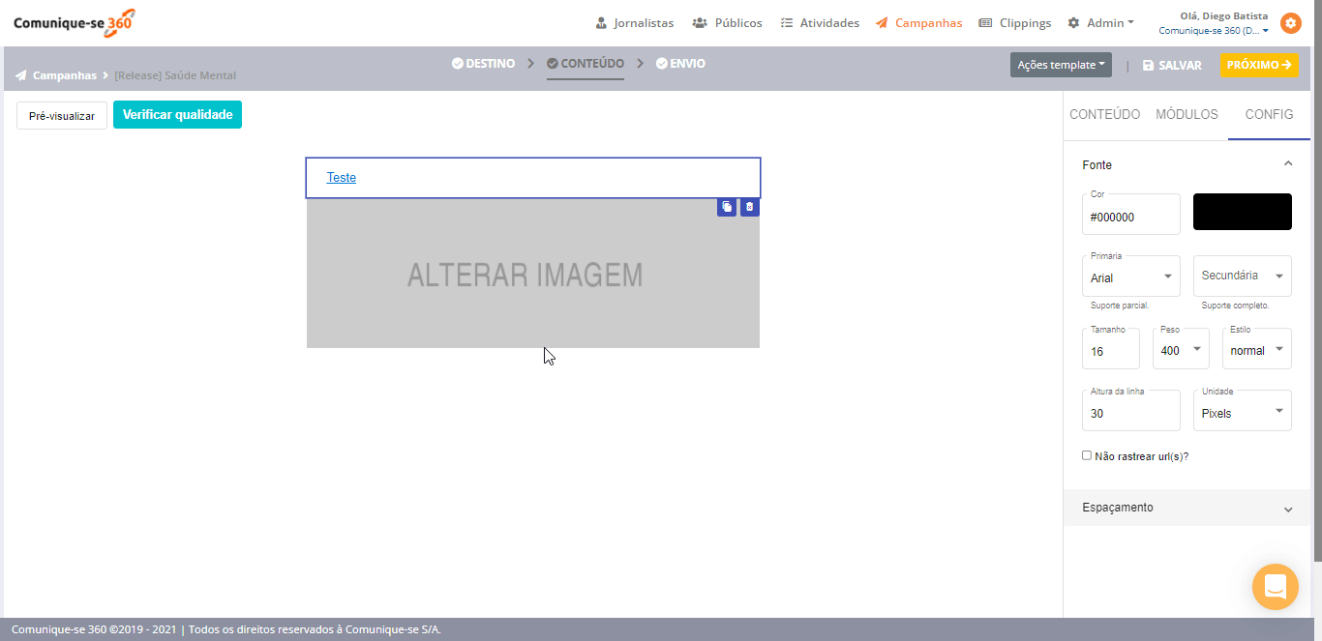Screen dimensions: 1322x641
Task: Open the chat support bubble
Action: click(1275, 587)
